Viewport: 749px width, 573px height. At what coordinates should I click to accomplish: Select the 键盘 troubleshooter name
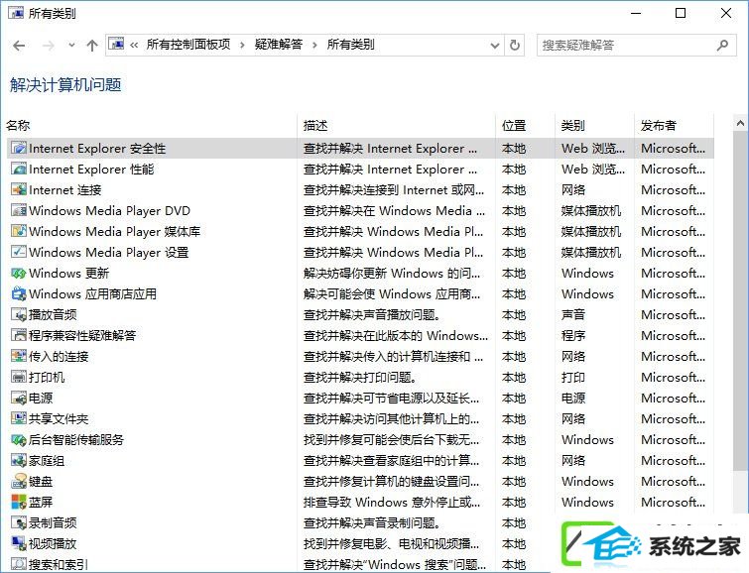click(x=41, y=482)
